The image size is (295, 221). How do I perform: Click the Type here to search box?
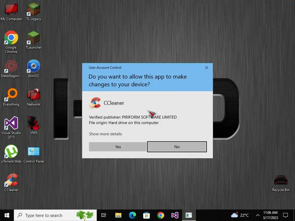pos(55,215)
